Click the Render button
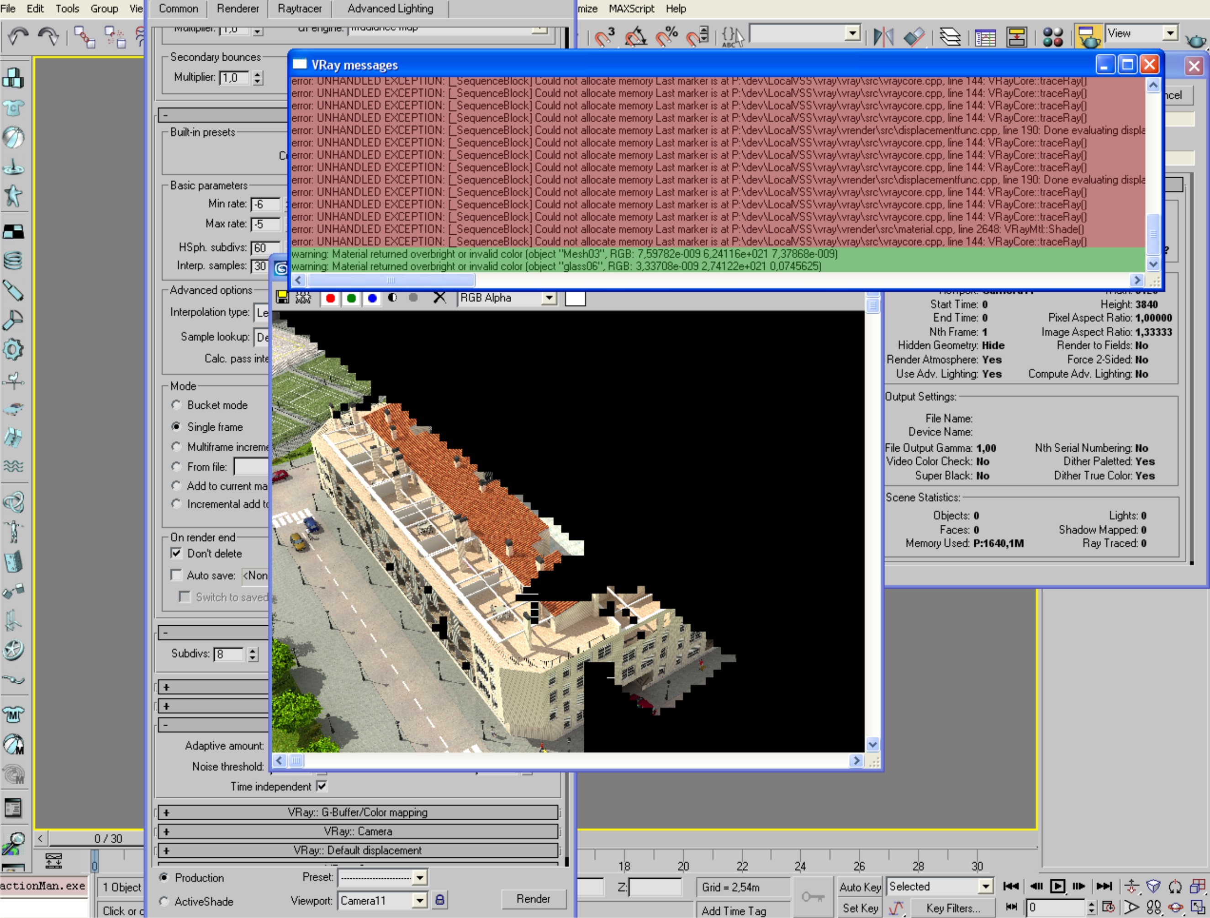Image resolution: width=1210 pixels, height=918 pixels. [533, 899]
